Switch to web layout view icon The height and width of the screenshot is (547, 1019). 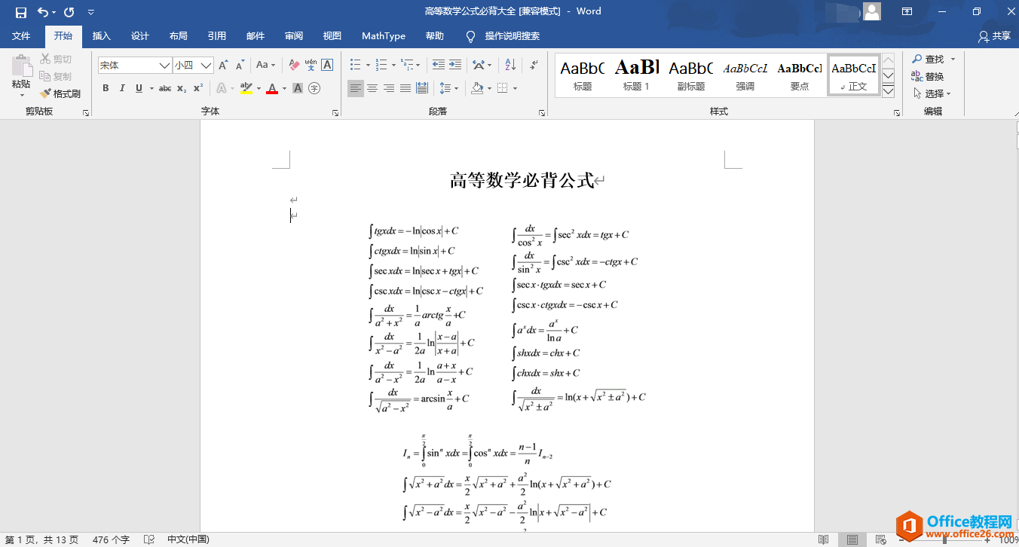tap(880, 539)
